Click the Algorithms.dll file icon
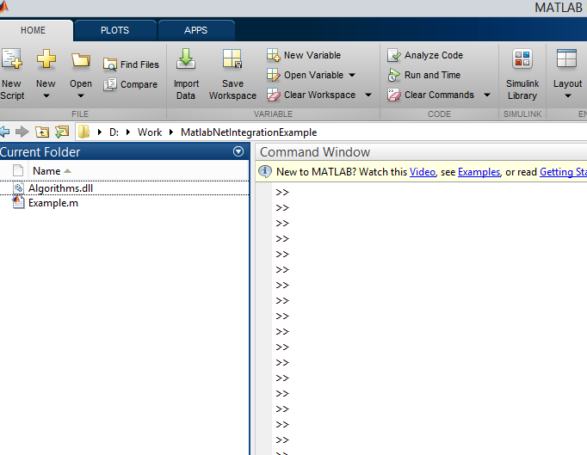Viewport: 587px width, 455px height. (18, 188)
